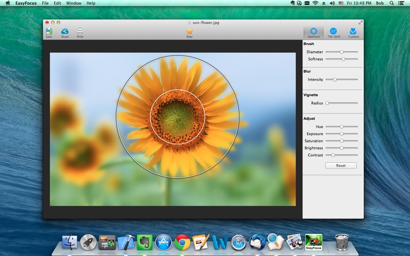
Task: Open Notification Center list icon
Action: pos(401,3)
